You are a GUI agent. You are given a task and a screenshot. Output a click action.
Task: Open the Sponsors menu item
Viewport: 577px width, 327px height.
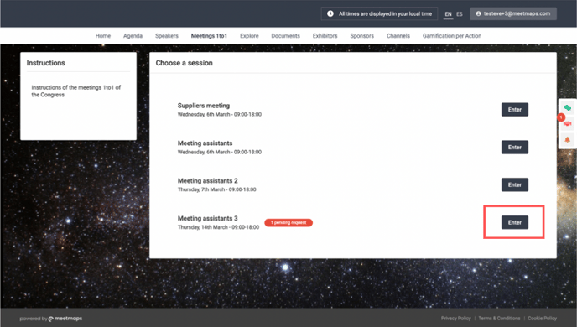(361, 36)
